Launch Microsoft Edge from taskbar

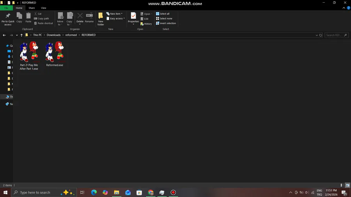tap(94, 192)
